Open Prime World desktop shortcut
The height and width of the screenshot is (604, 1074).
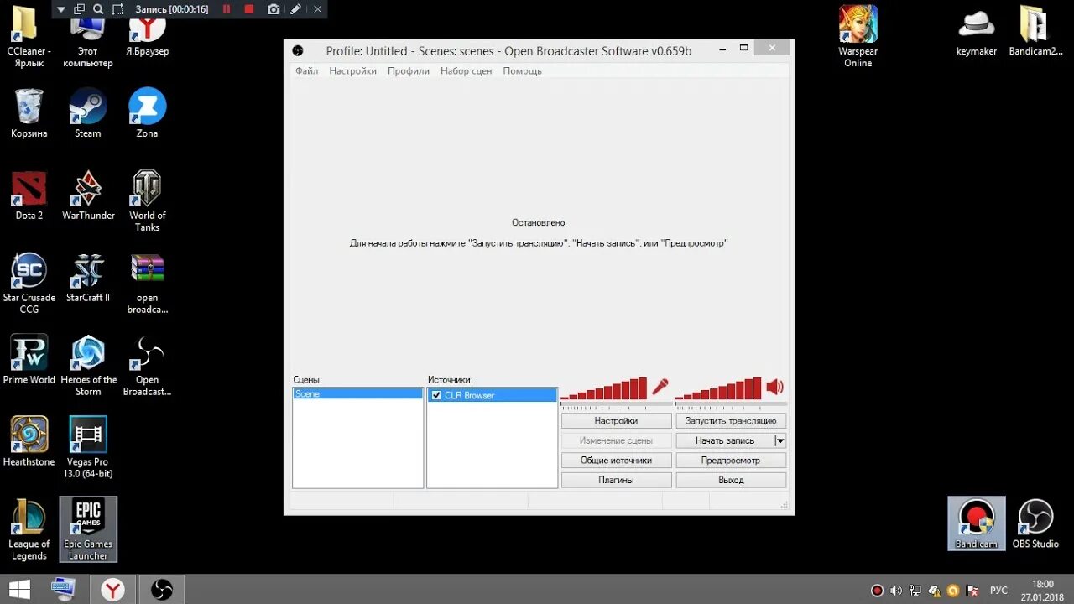[x=29, y=360]
